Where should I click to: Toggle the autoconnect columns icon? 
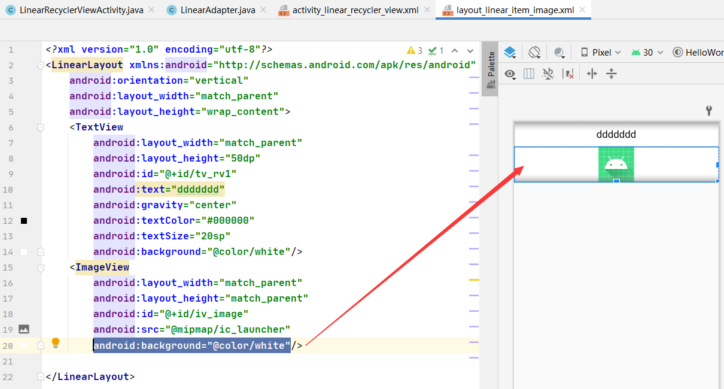pyautogui.click(x=529, y=74)
